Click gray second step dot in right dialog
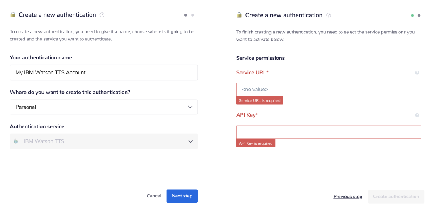This screenshot has height=214, width=434. point(419,15)
